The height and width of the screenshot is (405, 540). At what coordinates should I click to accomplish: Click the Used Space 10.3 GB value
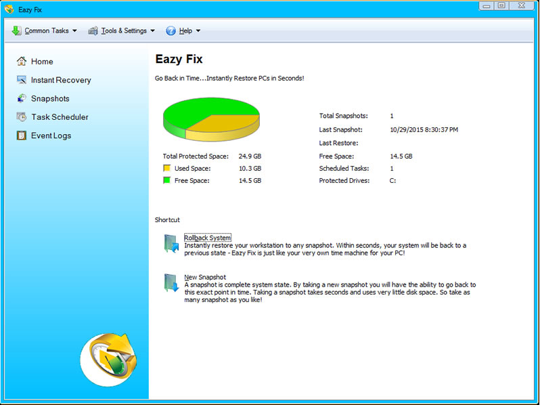tap(250, 168)
